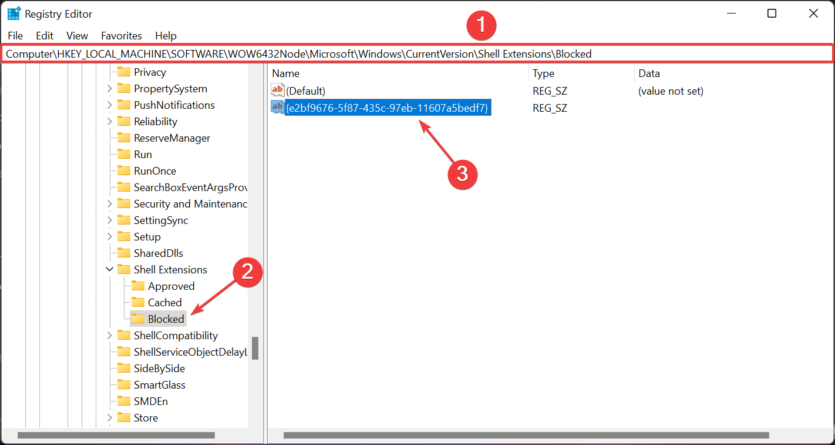Click REG_SZ type of the (Default) value
This screenshot has width=835, height=445.
pos(550,91)
